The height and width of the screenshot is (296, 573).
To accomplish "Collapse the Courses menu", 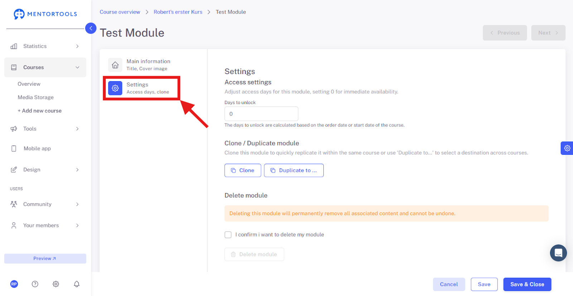I will (x=45, y=67).
